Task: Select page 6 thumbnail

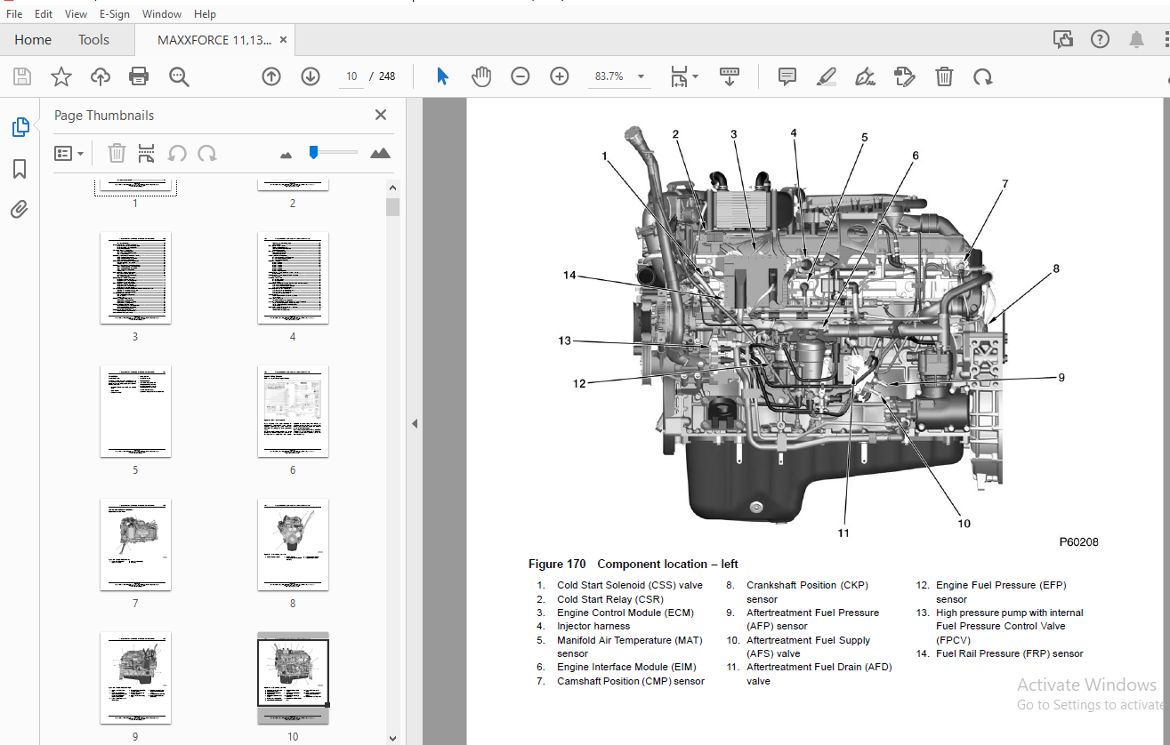Action: point(293,412)
